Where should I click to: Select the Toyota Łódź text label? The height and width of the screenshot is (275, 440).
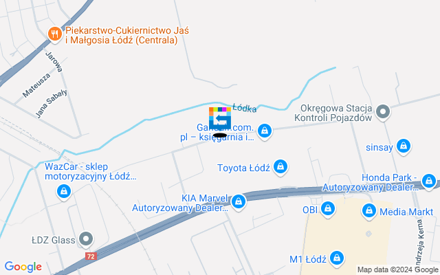[243, 168]
